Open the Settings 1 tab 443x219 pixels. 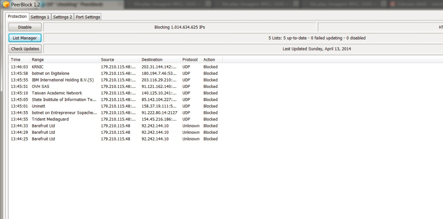[40, 17]
